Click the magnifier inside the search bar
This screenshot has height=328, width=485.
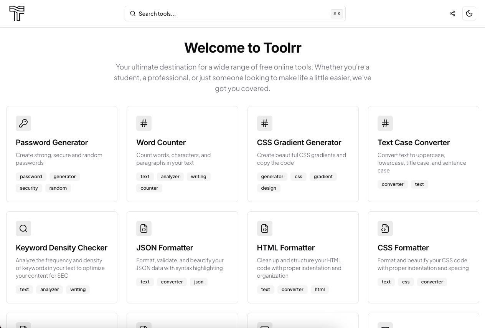point(133,13)
